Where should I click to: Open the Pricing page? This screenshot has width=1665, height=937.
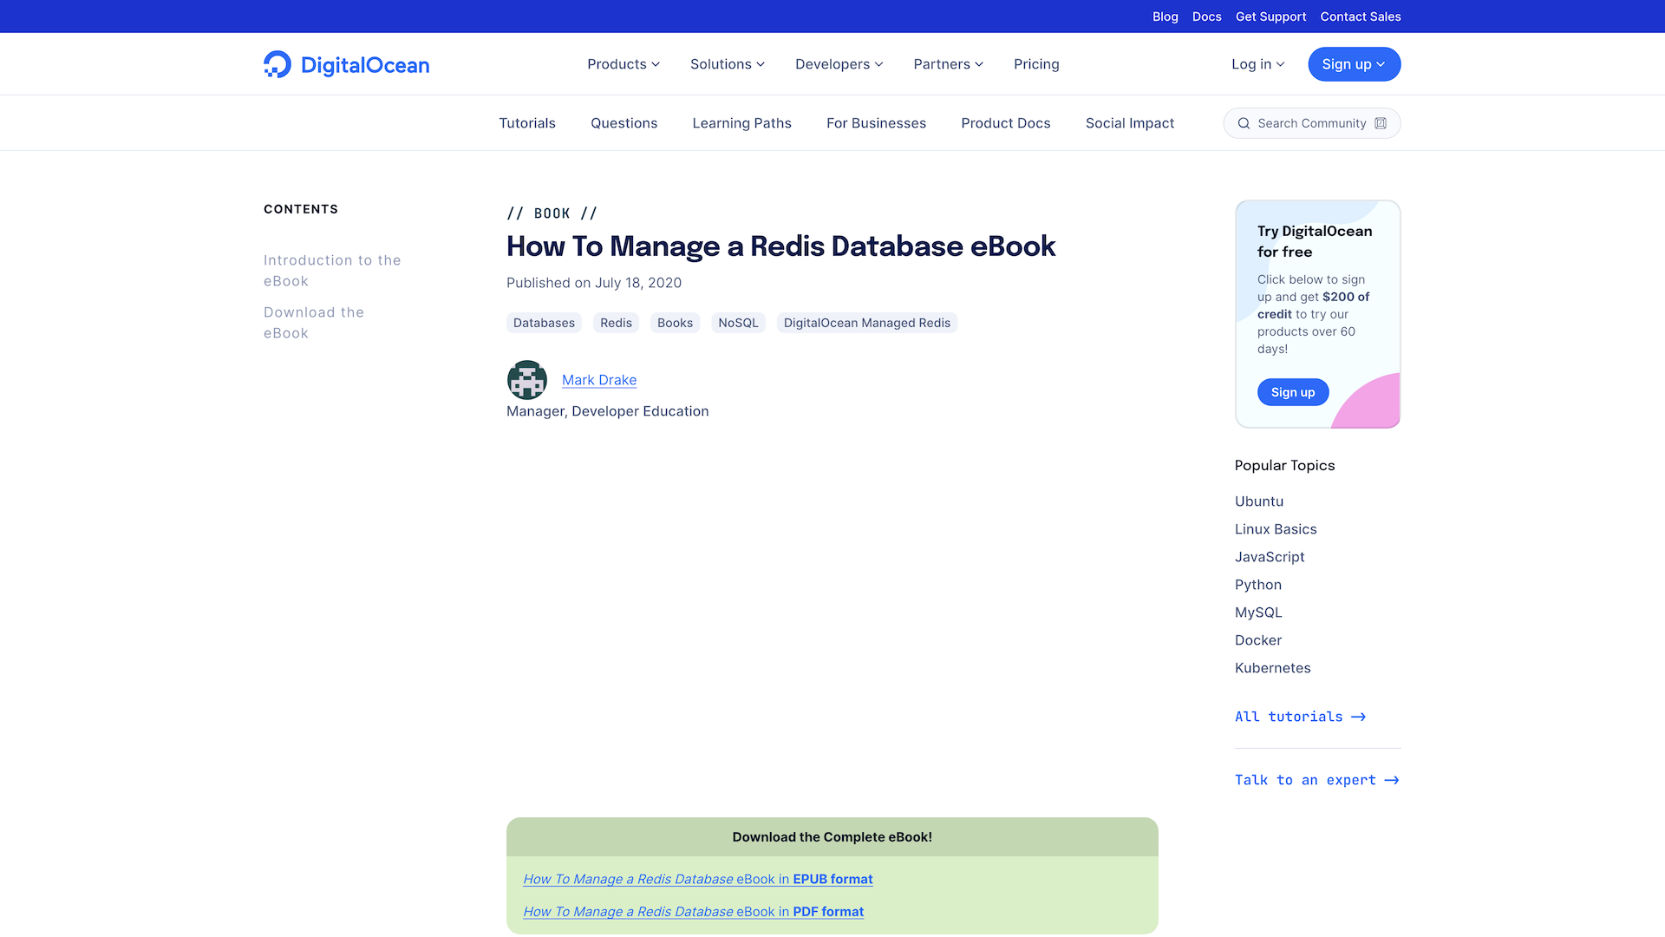coord(1036,64)
